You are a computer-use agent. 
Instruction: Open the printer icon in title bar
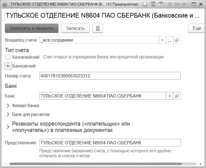tap(145, 4)
